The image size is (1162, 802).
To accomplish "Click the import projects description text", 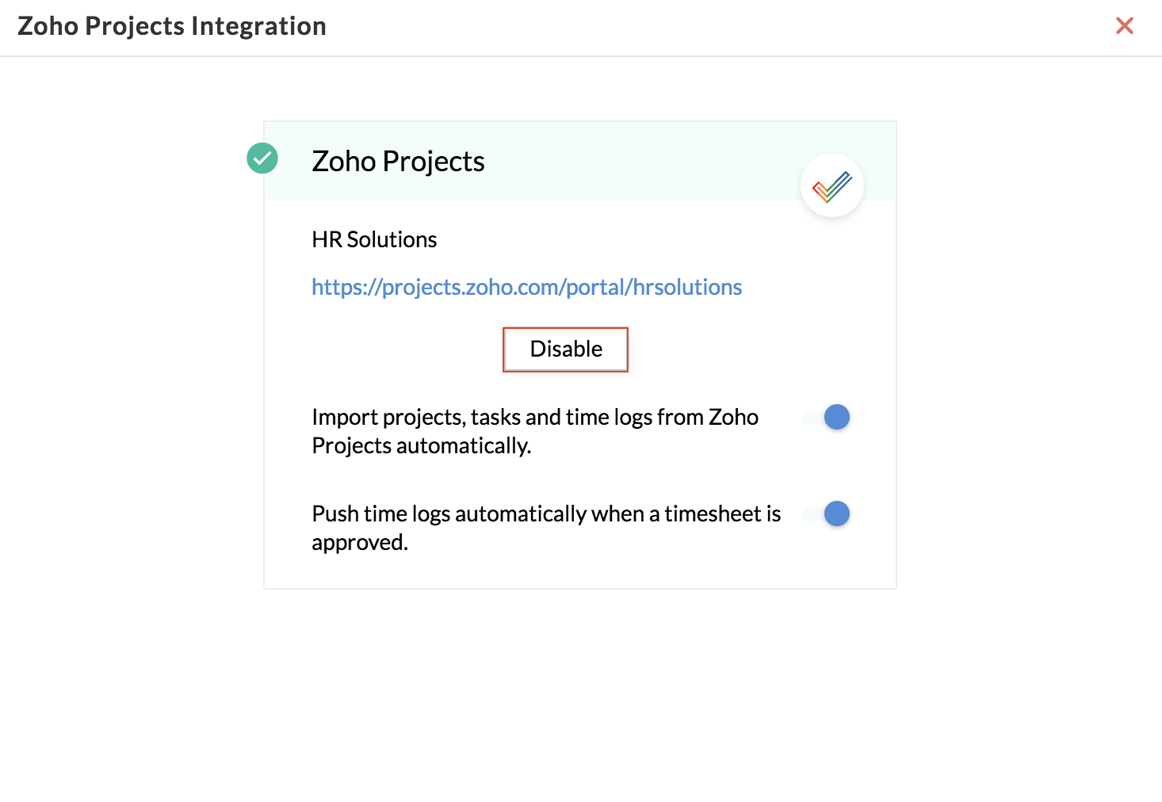I will (x=535, y=431).
